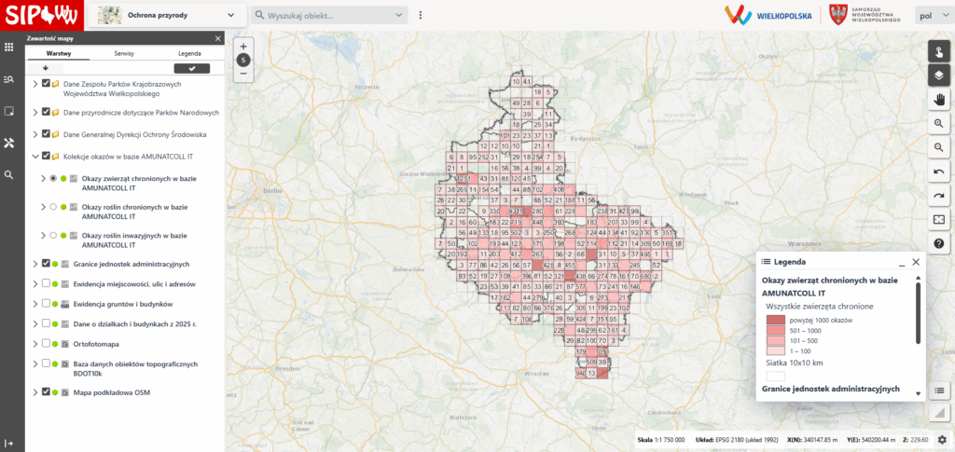Open the settings gear in status bar
The image size is (955, 452).
(942, 439)
